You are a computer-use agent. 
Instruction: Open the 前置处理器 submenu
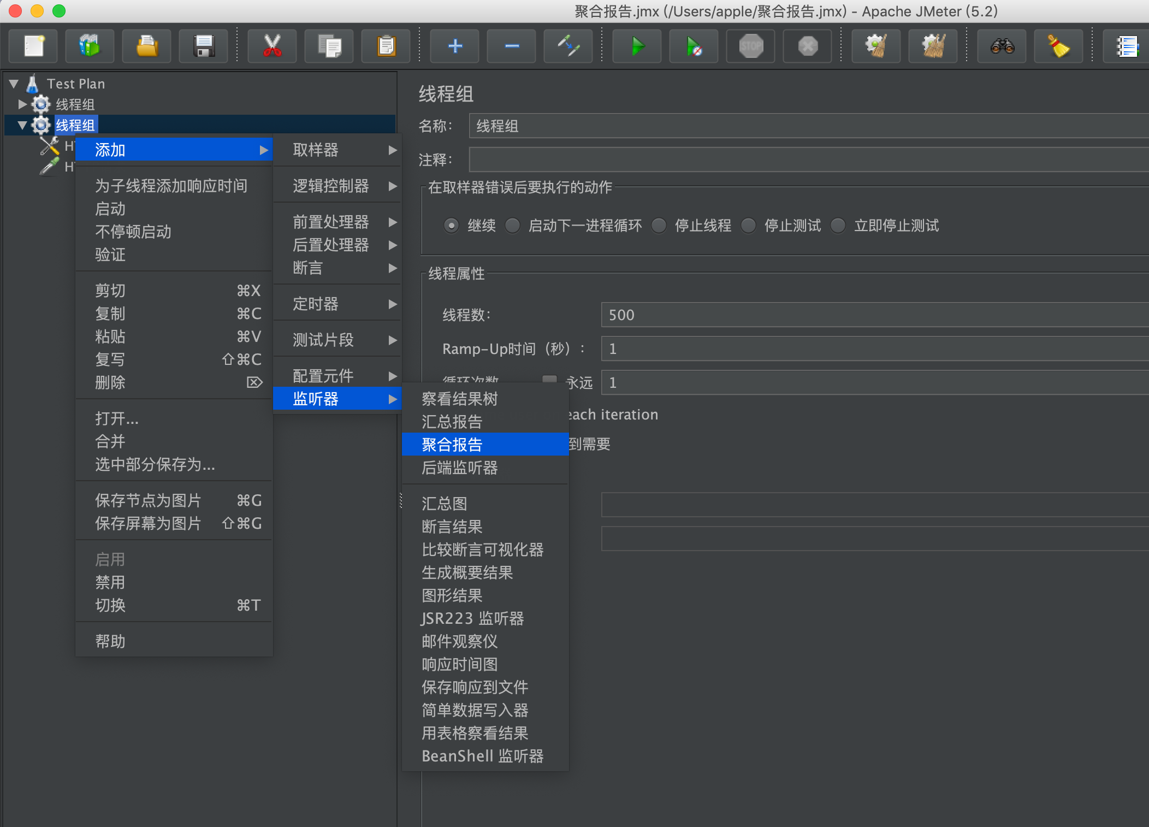click(x=337, y=222)
